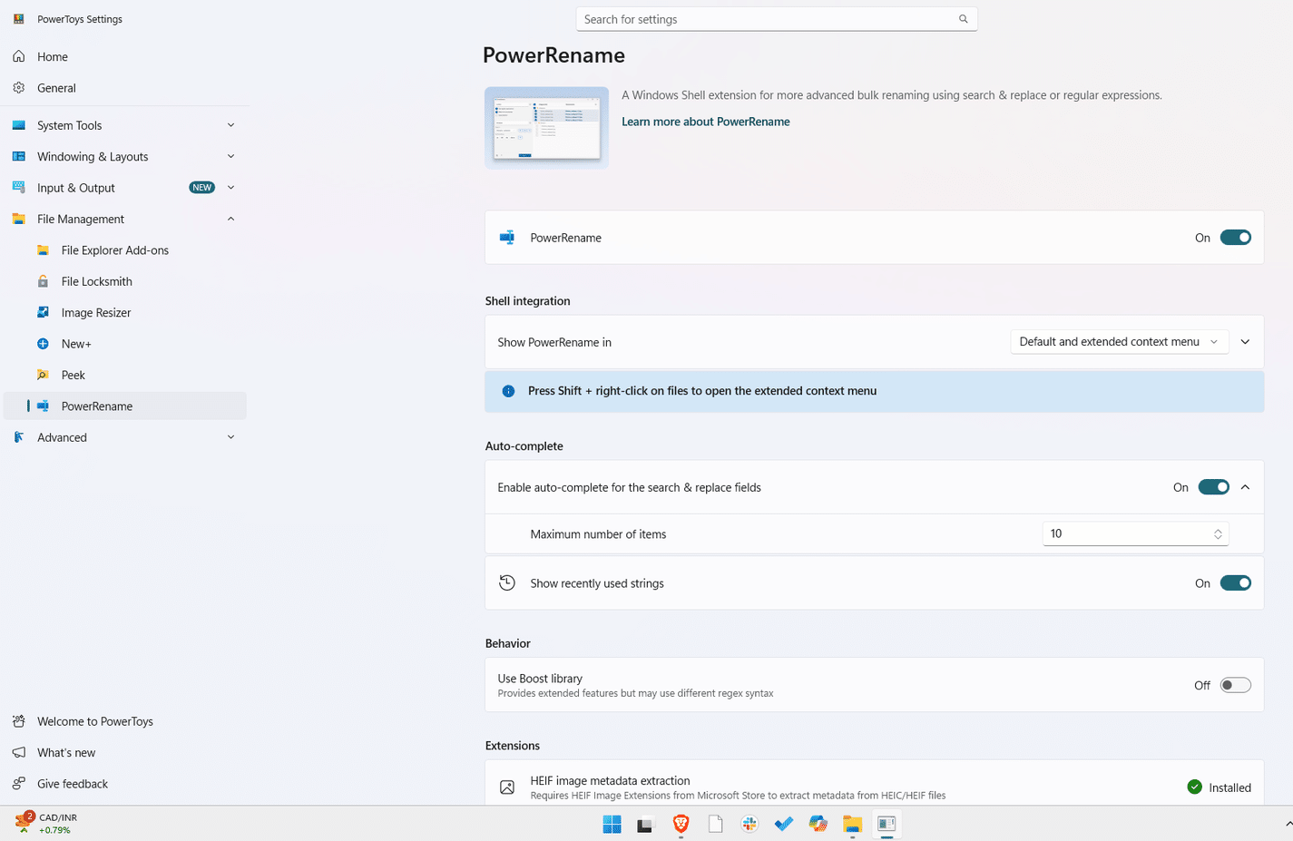Open New+ settings

[124, 344]
